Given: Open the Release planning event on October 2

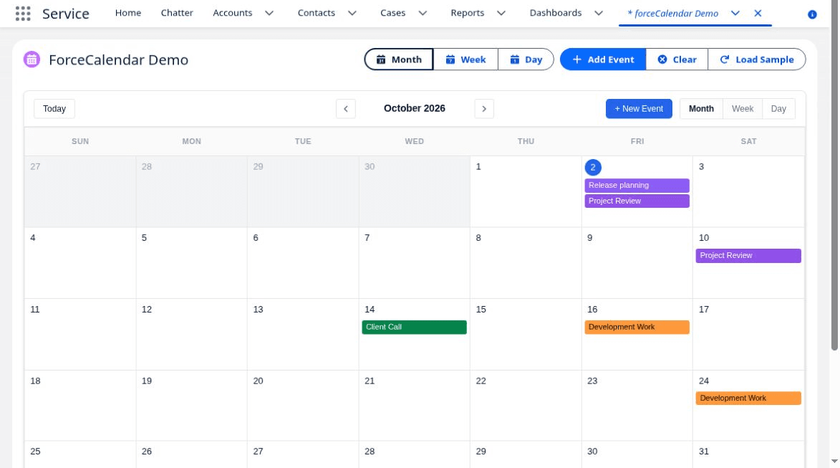Looking at the screenshot, I should [637, 186].
